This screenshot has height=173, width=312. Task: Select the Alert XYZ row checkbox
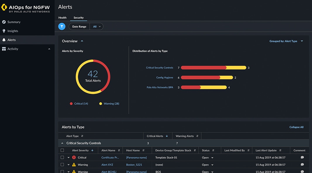tap(62, 165)
